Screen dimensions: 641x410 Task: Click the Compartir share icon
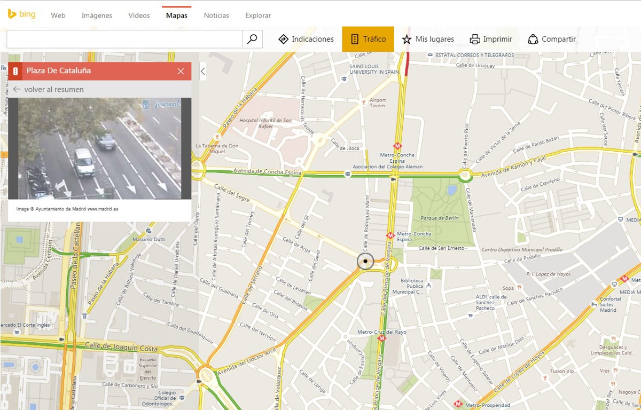[x=532, y=38]
